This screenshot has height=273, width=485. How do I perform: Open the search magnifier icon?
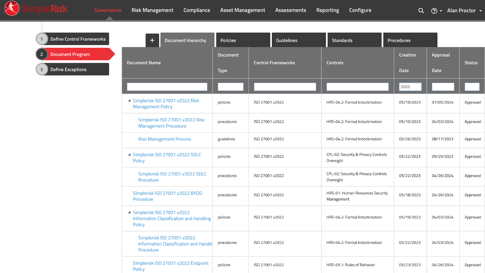click(x=421, y=11)
